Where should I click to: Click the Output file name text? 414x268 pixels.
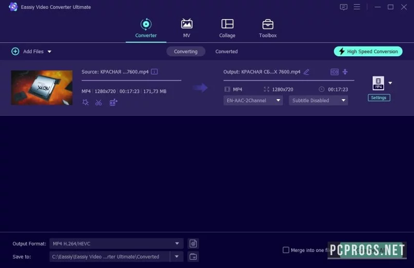[262, 72]
